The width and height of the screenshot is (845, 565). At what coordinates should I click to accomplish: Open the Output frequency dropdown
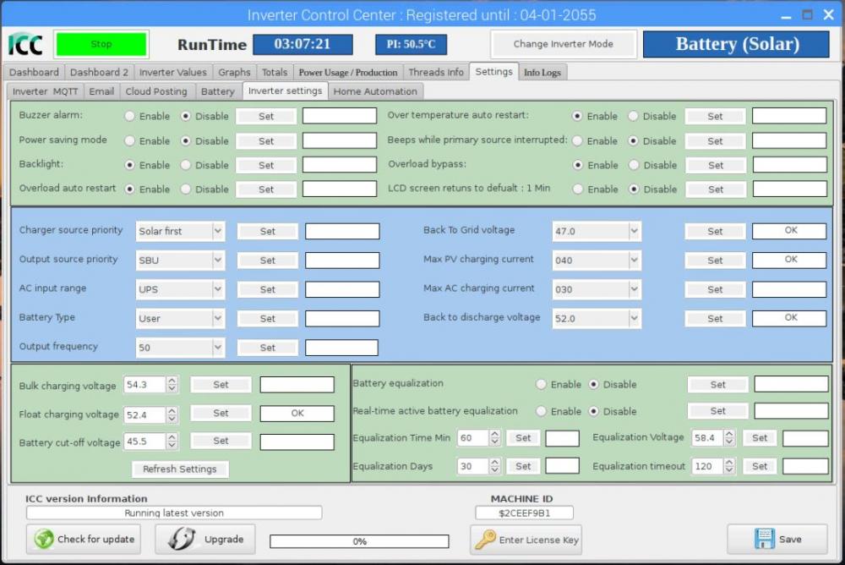[x=180, y=348]
